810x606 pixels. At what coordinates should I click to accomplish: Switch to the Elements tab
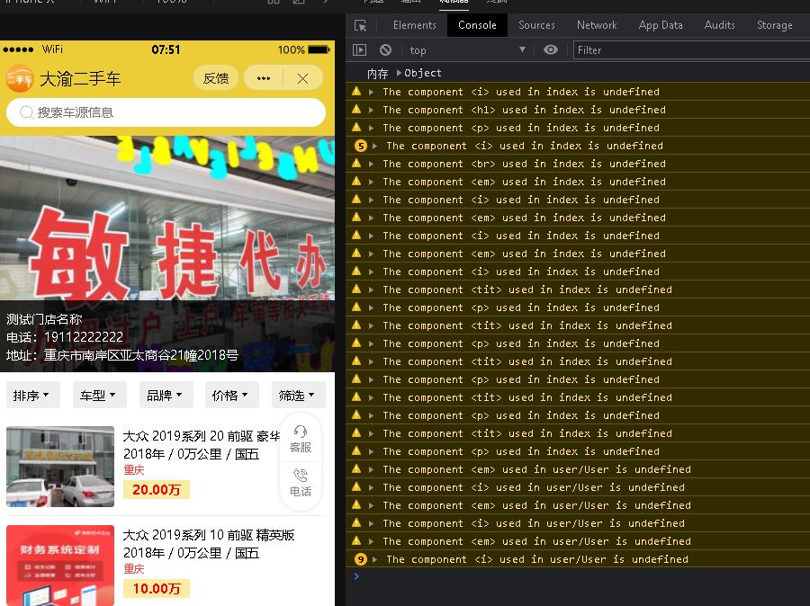coord(414,25)
